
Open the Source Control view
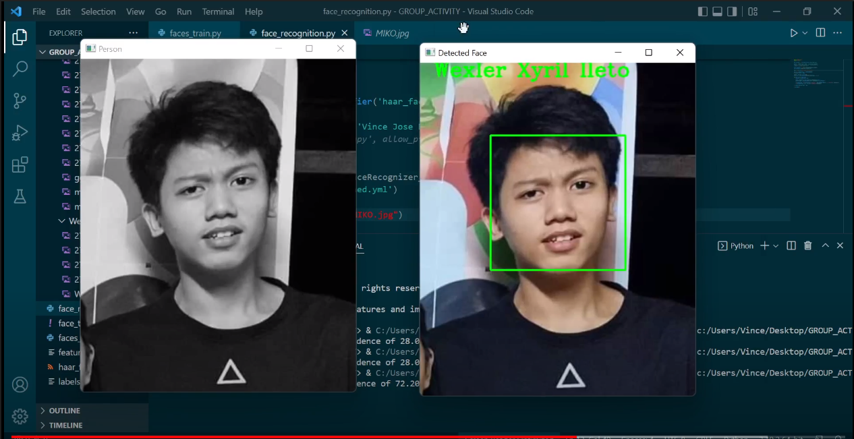click(20, 101)
